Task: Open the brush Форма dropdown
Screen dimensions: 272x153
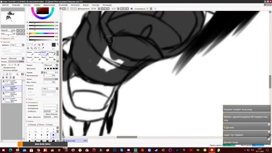Action: [50, 89]
